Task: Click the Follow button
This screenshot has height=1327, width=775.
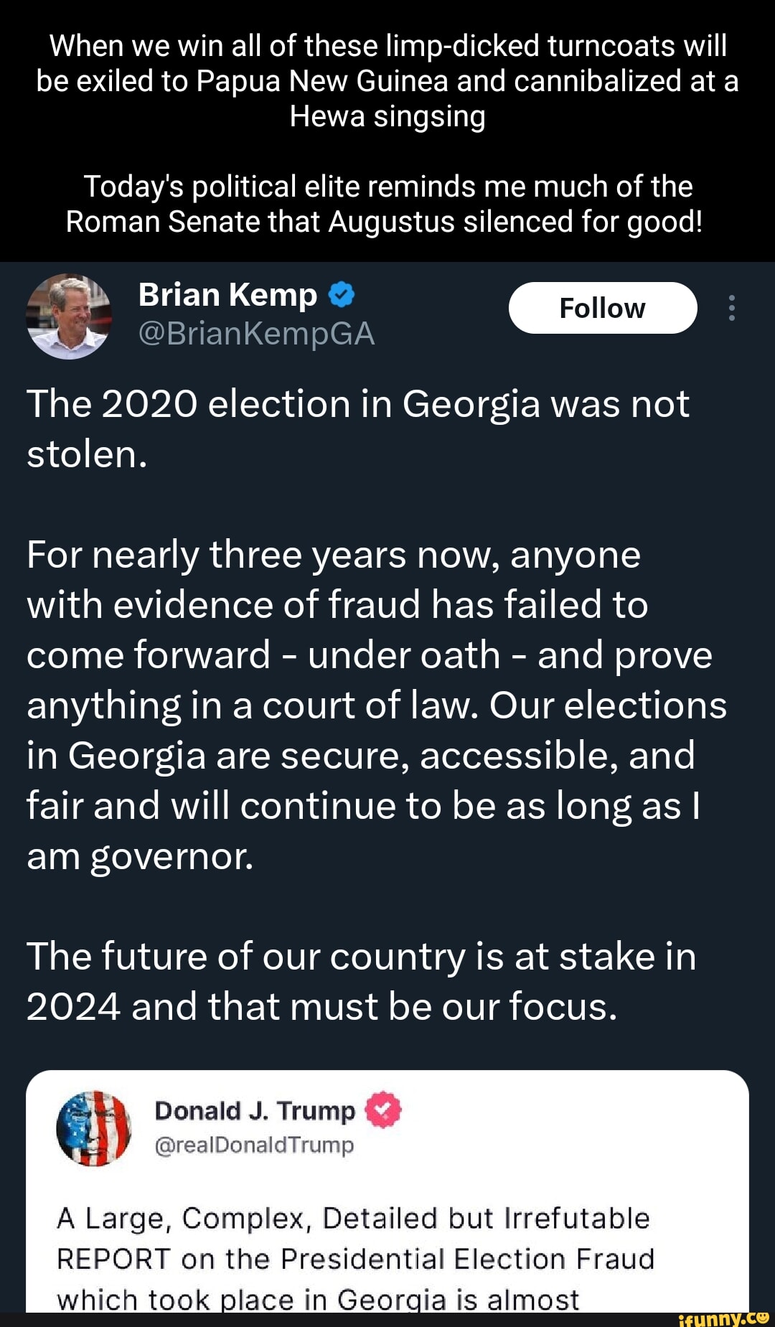Action: 602,308
